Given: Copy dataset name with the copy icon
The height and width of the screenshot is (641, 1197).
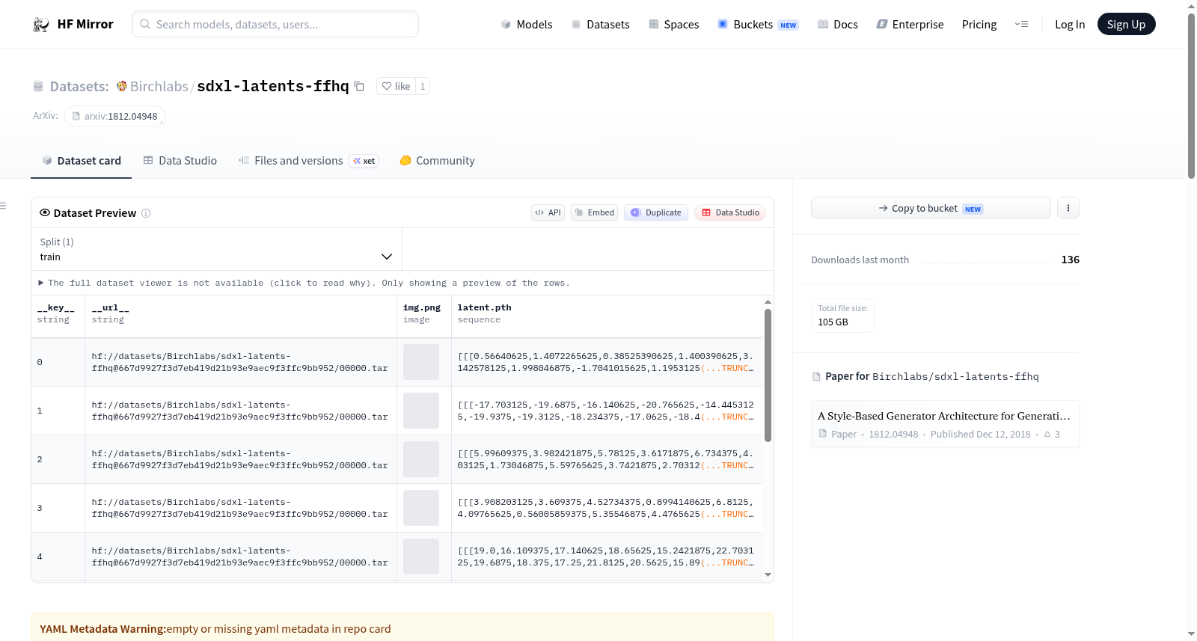Looking at the screenshot, I should point(359,86).
